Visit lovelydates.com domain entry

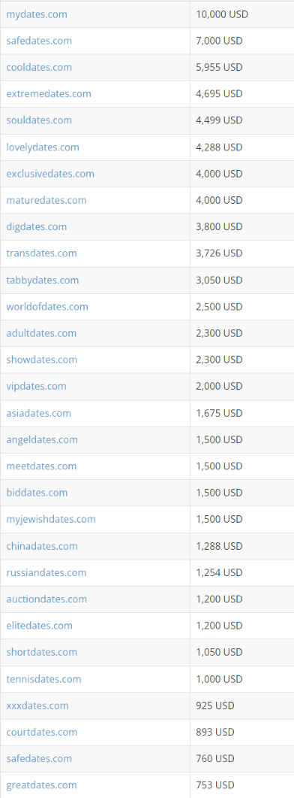pyautogui.click(x=43, y=147)
